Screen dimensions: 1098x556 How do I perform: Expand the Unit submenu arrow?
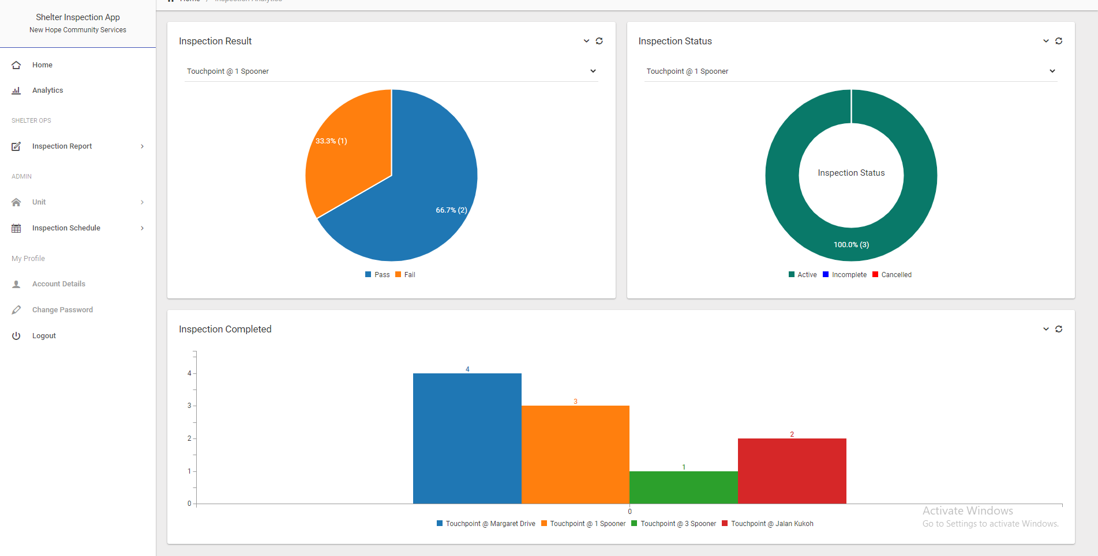point(142,202)
